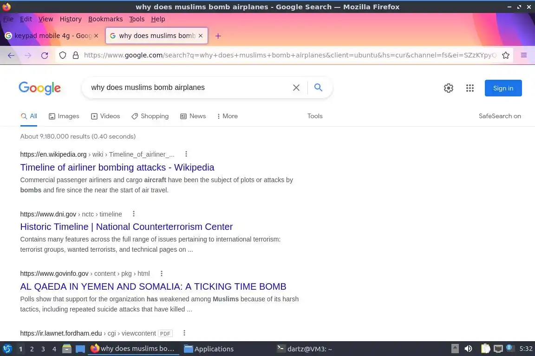The height and width of the screenshot is (356, 535).
Task: Open the More search filters dropdown
Action: (227, 116)
